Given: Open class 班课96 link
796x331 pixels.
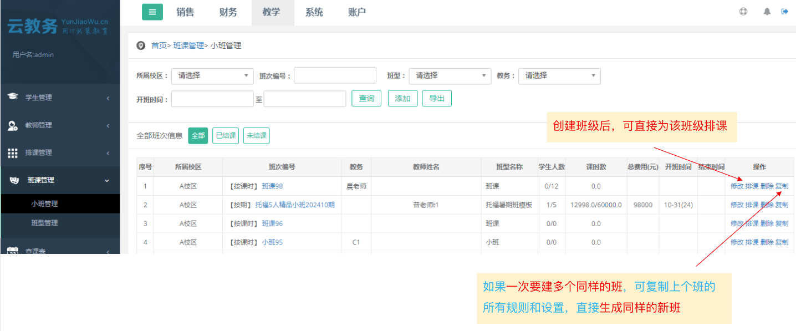Looking at the screenshot, I should point(272,223).
